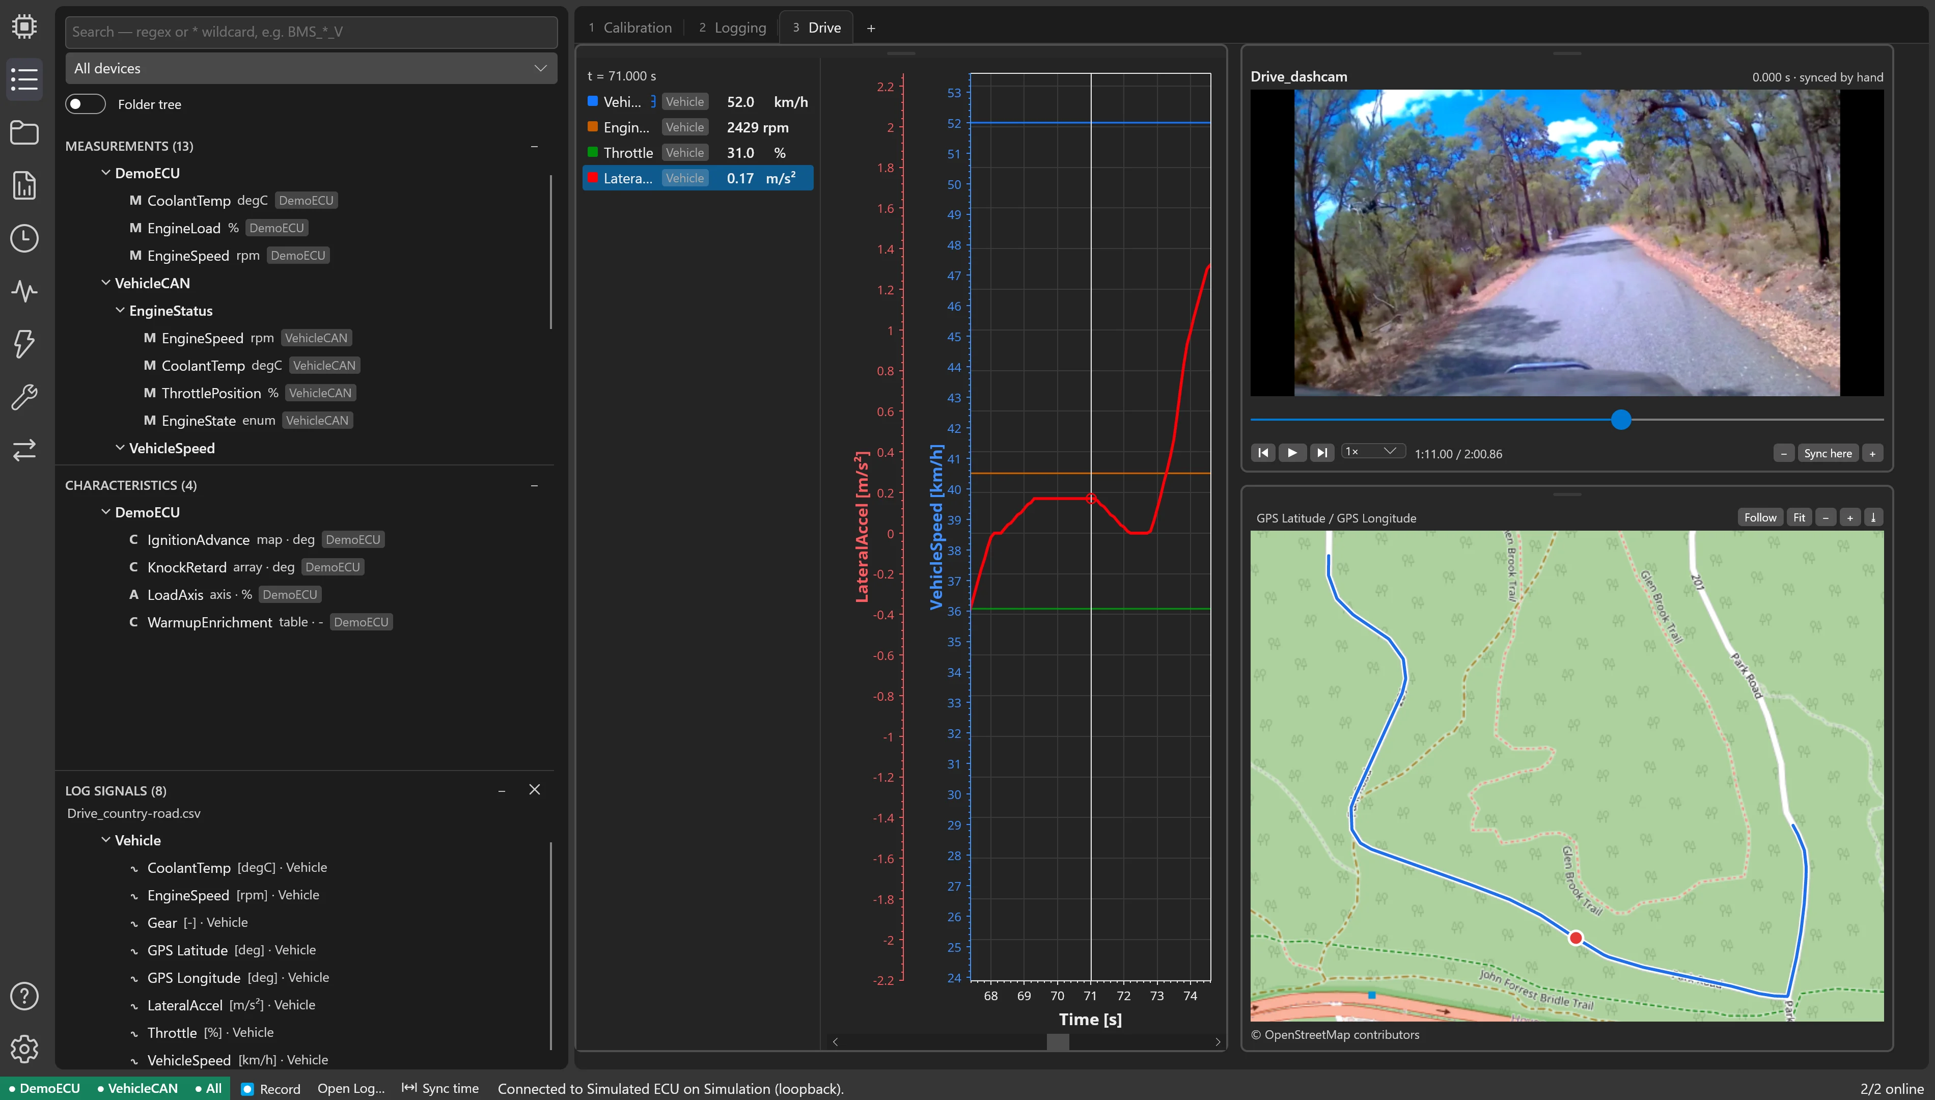Open the help question mark icon

24,996
